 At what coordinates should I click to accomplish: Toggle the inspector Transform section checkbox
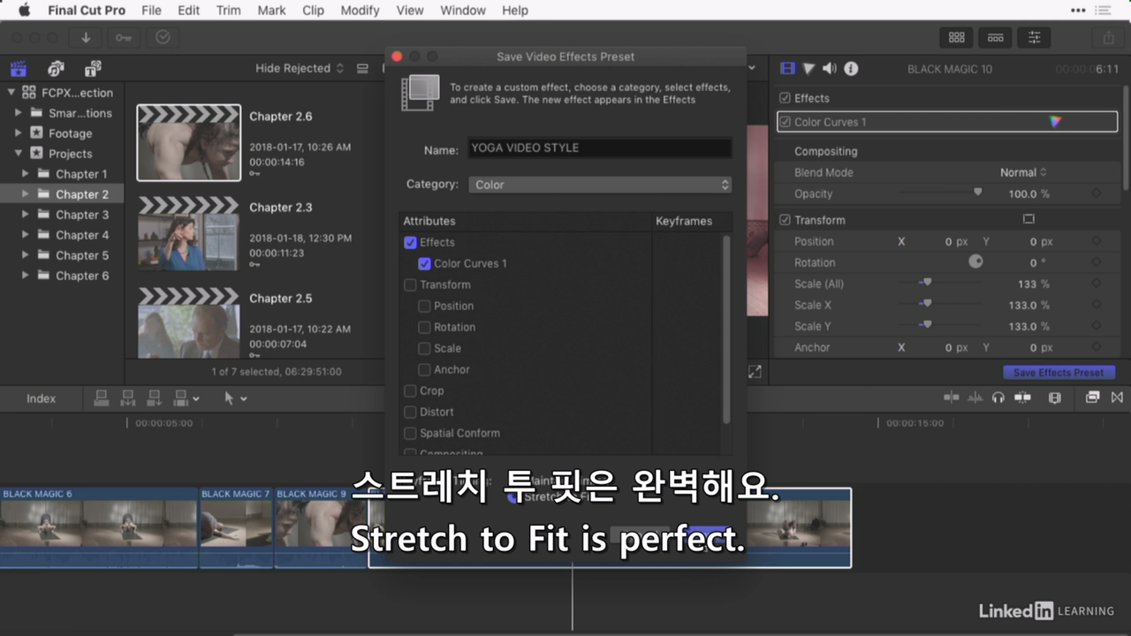tap(785, 220)
